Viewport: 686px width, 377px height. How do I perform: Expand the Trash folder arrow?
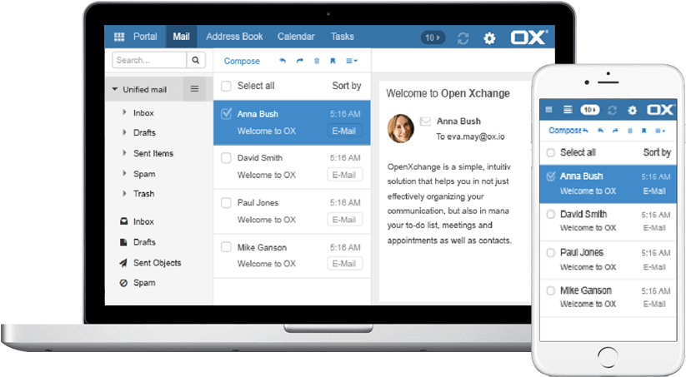124,193
